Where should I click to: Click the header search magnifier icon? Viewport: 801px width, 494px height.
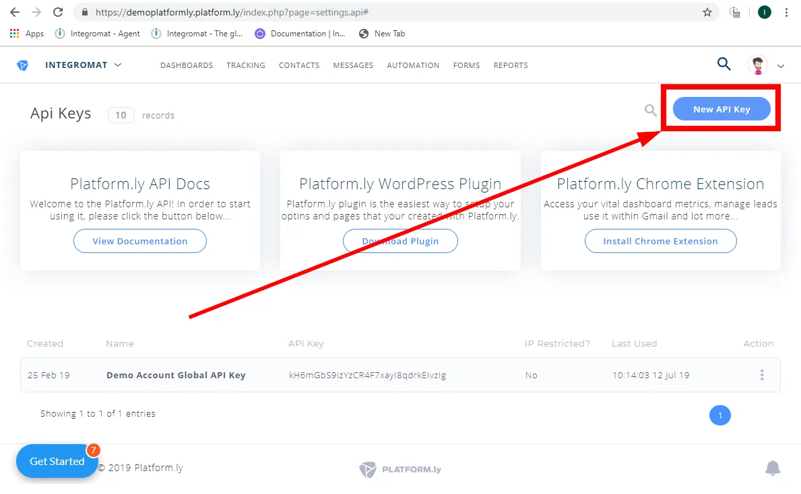pyautogui.click(x=724, y=65)
